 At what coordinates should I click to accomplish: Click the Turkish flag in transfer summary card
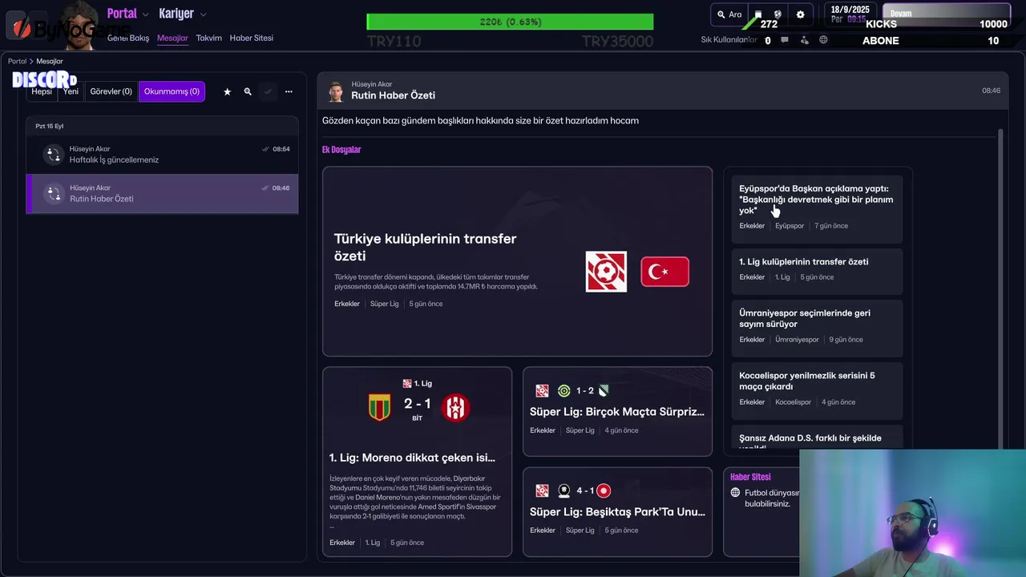(x=664, y=272)
